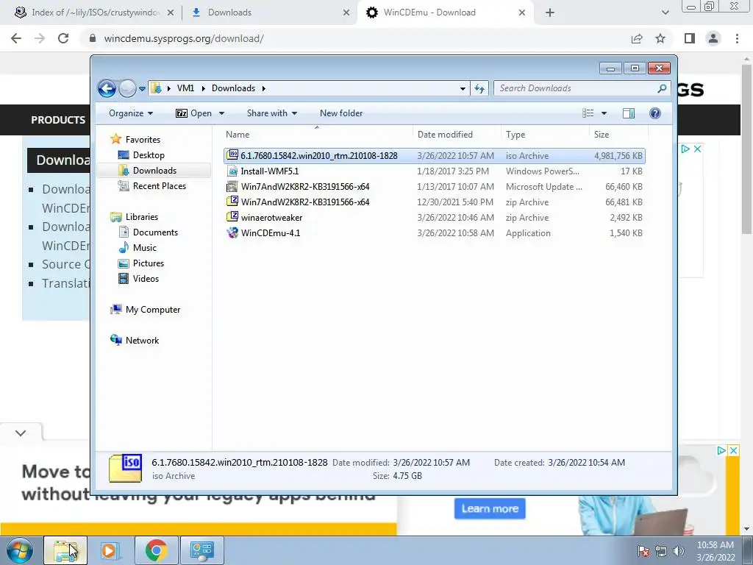Viewport: 753px width, 565px height.
Task: Open Pictures library
Action: coord(149,263)
